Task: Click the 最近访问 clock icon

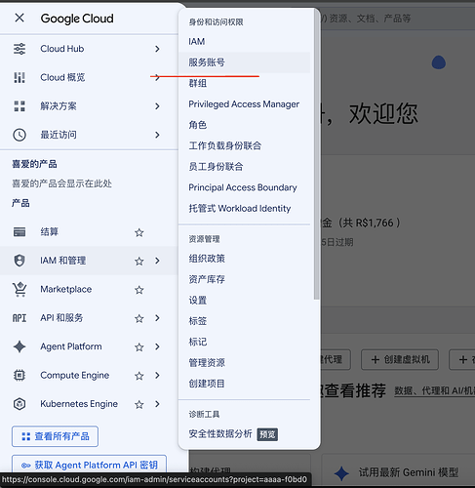Action: [x=20, y=135]
